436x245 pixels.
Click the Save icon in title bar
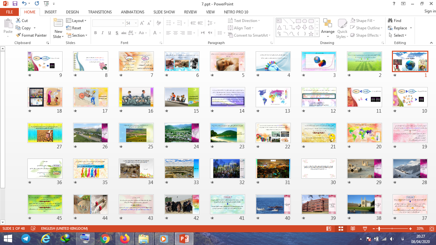(15, 4)
